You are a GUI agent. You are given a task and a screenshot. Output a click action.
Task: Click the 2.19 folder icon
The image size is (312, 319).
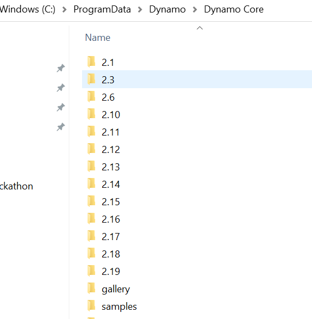click(x=91, y=271)
